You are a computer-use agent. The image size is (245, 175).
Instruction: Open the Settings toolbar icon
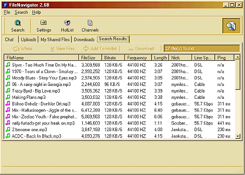[44, 23]
